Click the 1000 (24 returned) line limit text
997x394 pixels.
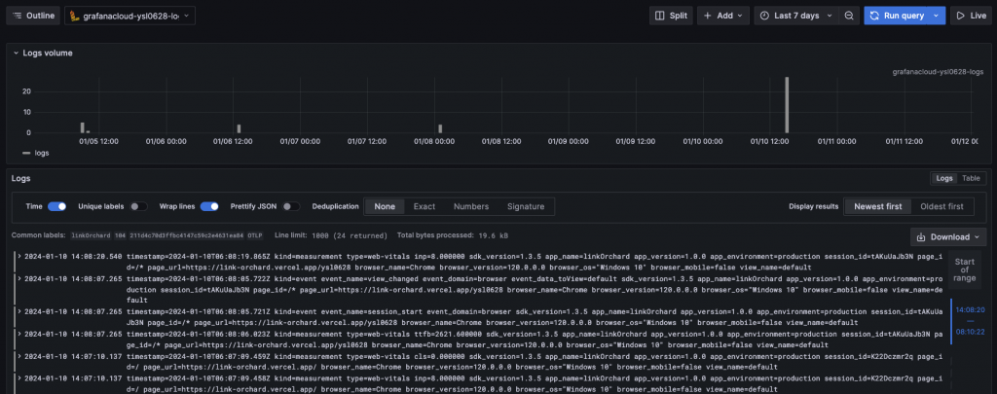pyautogui.click(x=350, y=235)
